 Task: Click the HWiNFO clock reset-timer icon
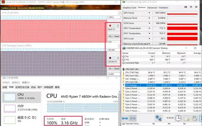[x=178, y=118]
